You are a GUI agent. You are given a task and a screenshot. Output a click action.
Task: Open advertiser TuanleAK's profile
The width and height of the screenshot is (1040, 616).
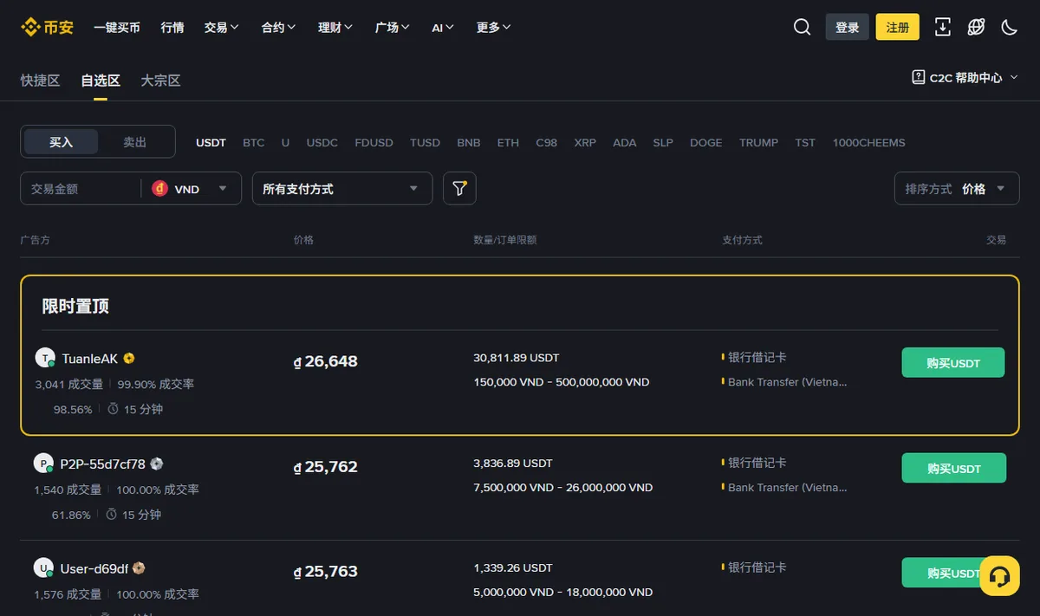(89, 359)
